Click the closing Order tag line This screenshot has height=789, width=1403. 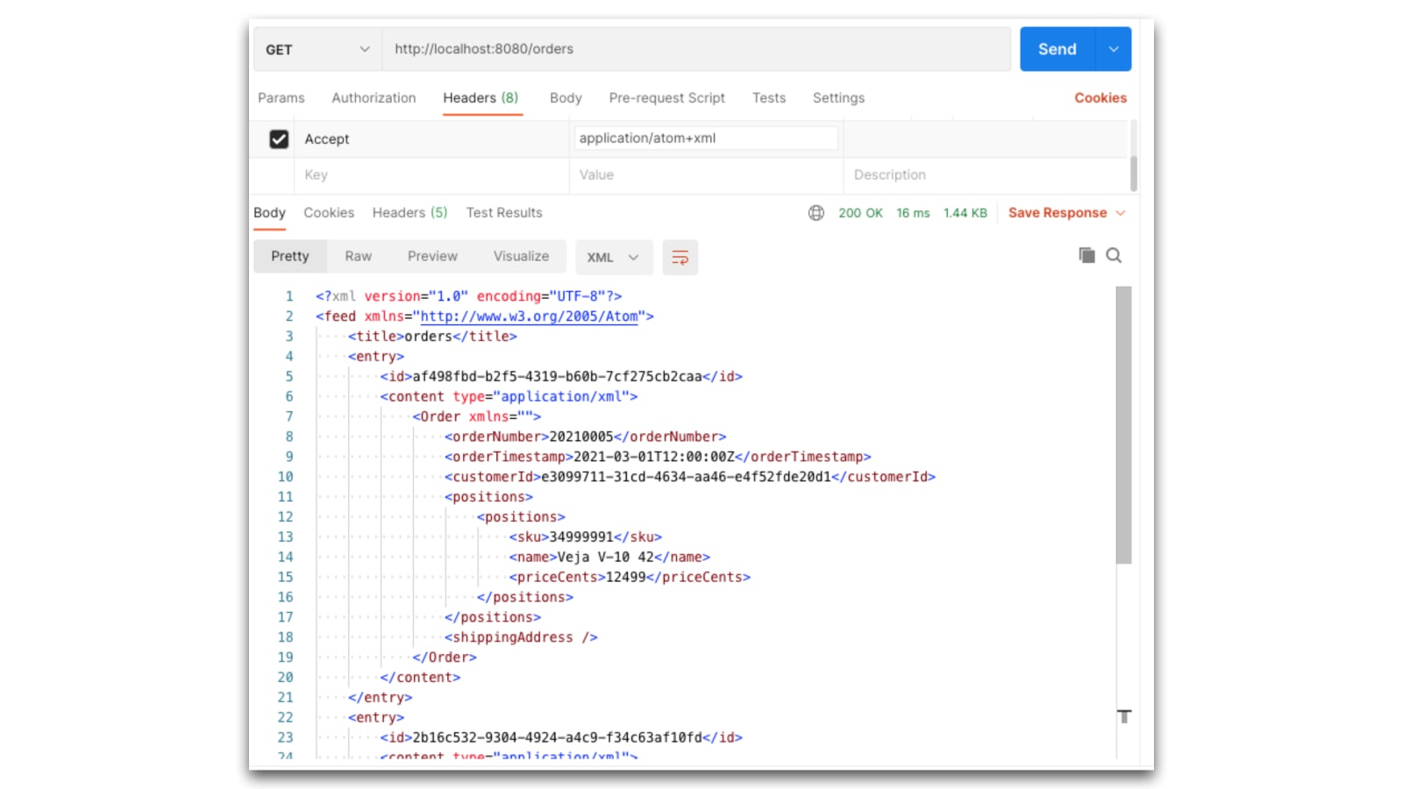[445, 657]
